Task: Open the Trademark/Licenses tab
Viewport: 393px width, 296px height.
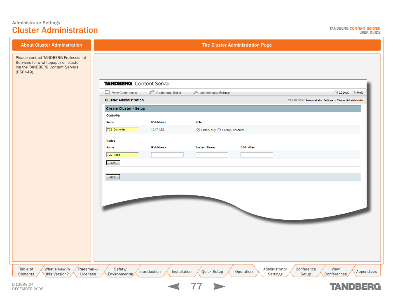Action: pos(88,271)
